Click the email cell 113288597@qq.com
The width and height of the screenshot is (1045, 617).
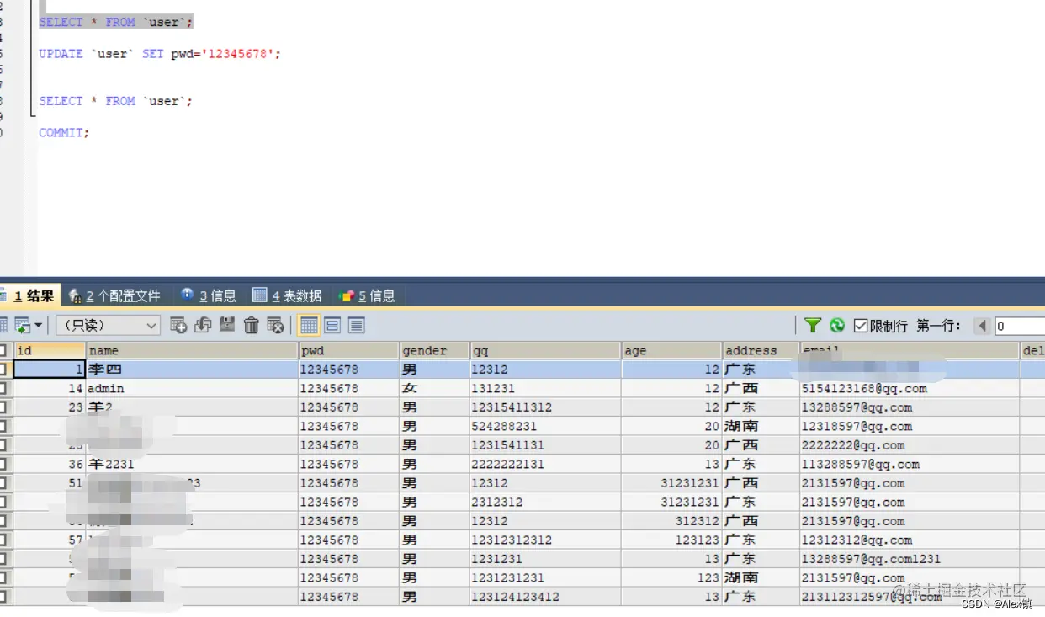(x=910, y=464)
